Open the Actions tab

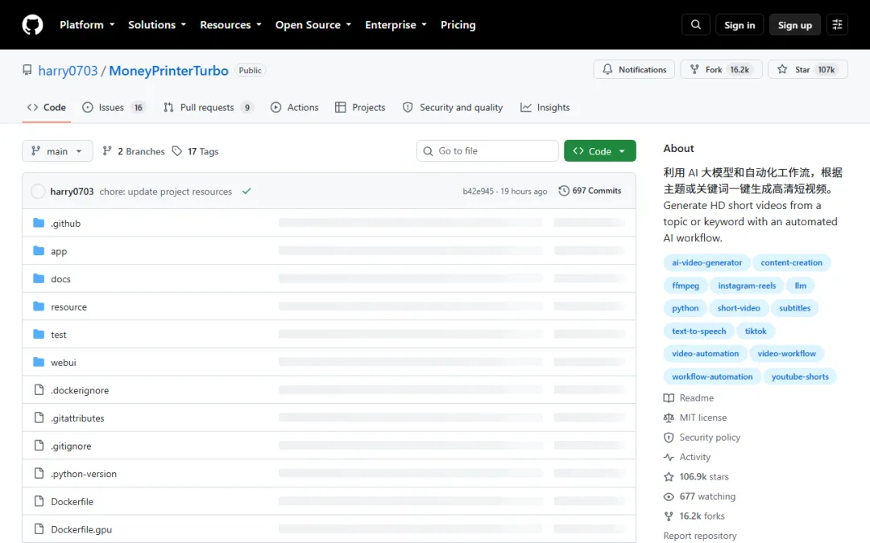coord(295,108)
